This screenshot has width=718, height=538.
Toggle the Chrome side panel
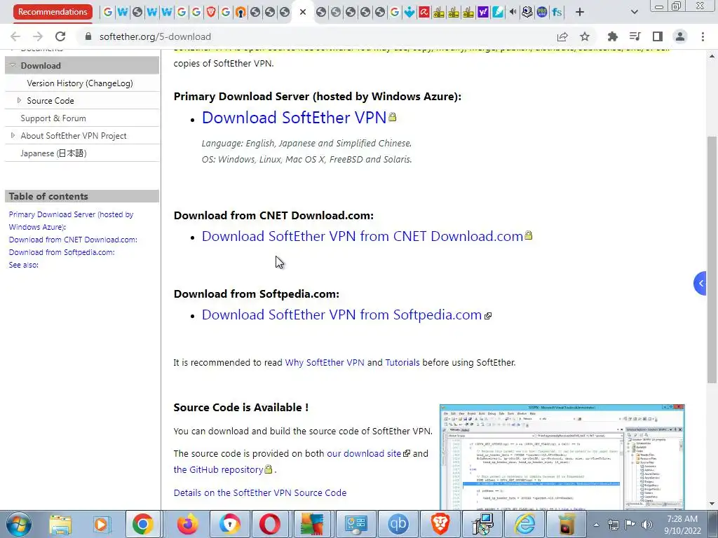click(x=658, y=36)
